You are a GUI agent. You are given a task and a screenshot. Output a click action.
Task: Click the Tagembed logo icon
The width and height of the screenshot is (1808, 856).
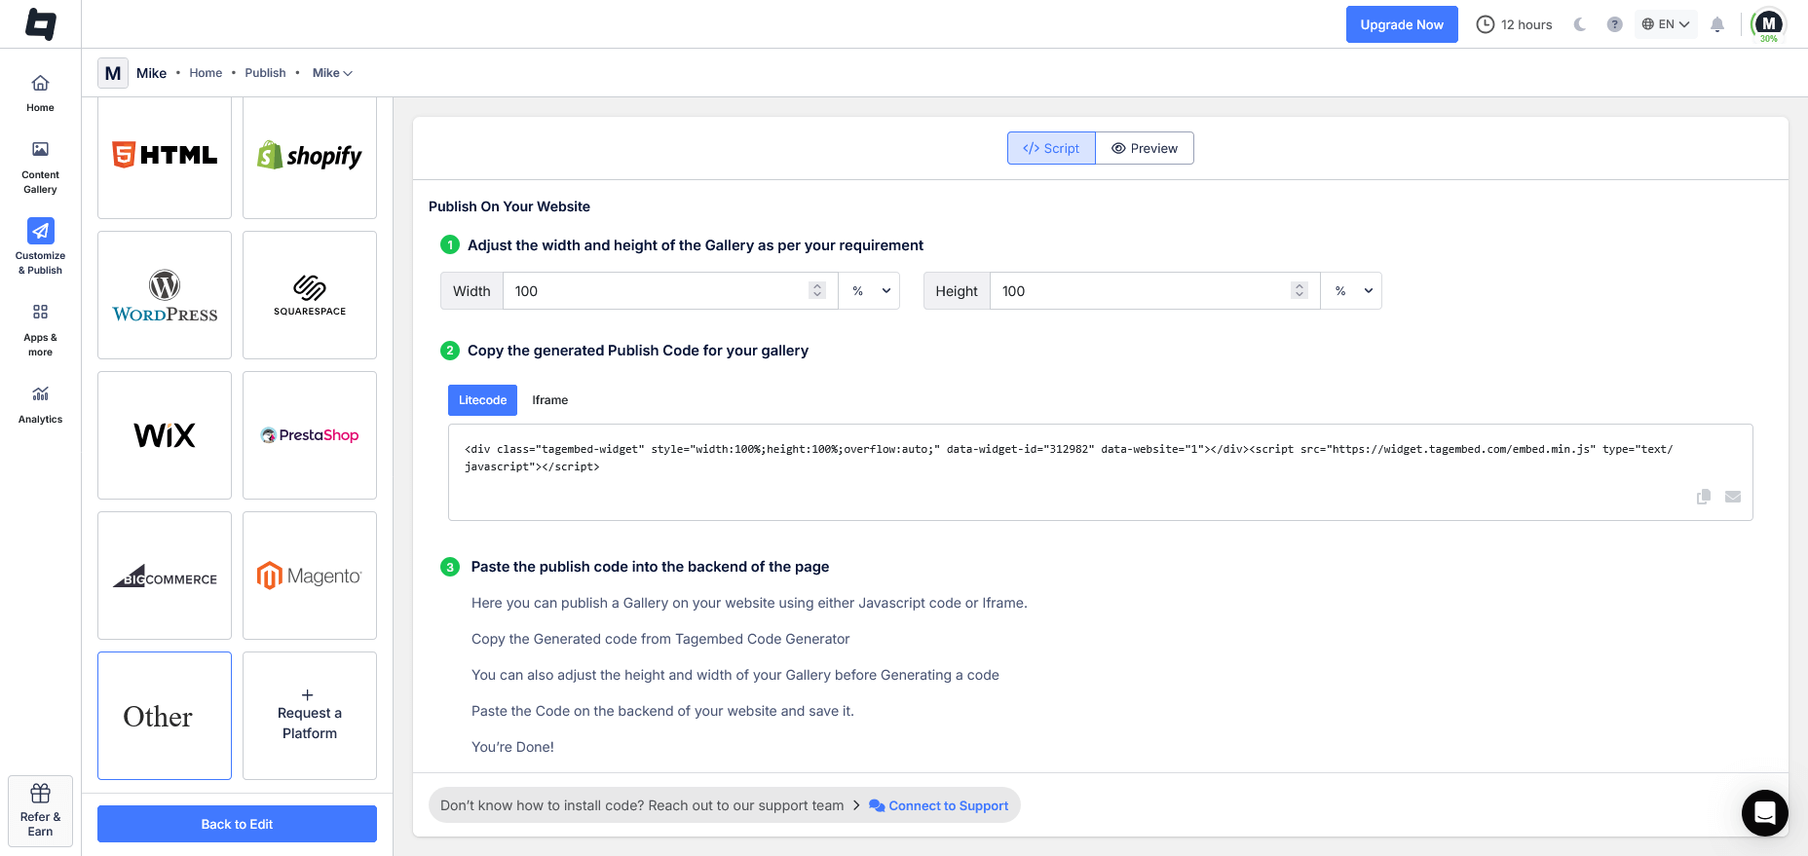[x=40, y=24]
